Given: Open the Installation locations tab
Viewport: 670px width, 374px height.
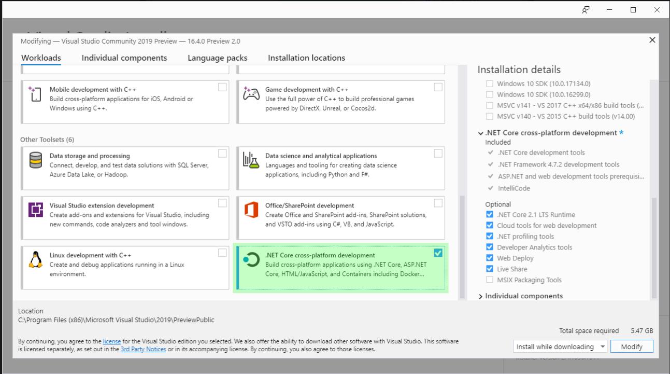Looking at the screenshot, I should coord(306,58).
